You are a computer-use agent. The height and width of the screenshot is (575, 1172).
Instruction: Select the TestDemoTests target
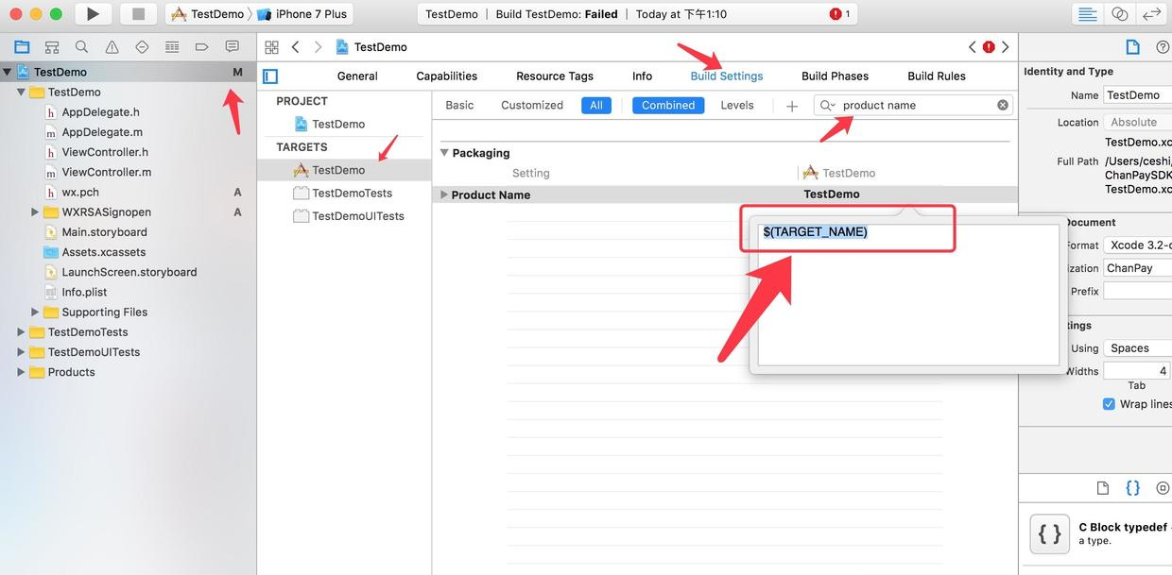(352, 194)
